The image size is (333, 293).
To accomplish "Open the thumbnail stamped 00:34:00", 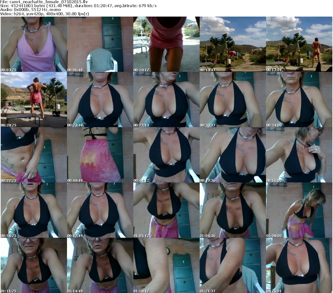I will point(299,100).
